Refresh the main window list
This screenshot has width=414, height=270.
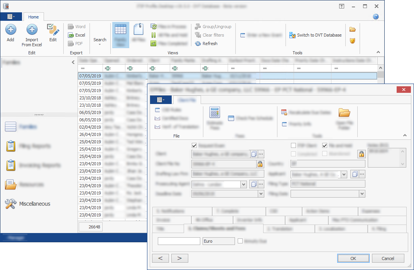[206, 44]
